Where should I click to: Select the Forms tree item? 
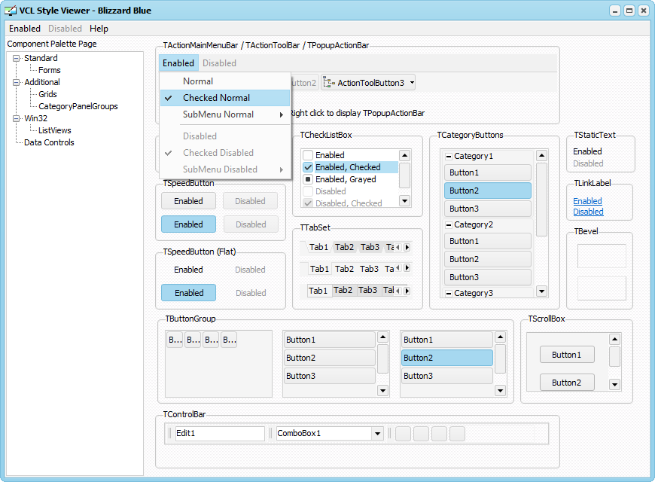49,70
